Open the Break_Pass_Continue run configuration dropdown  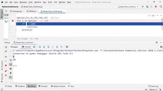click(127, 7)
